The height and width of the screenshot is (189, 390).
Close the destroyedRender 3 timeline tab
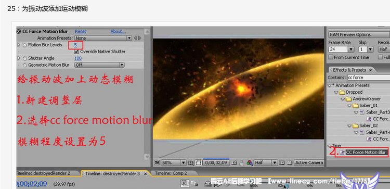point(146,174)
